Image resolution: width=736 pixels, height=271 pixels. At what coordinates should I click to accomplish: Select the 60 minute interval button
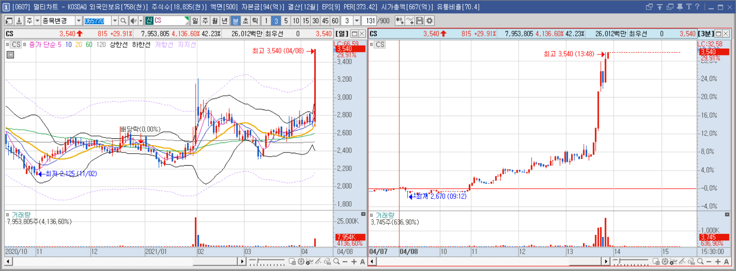(335, 21)
